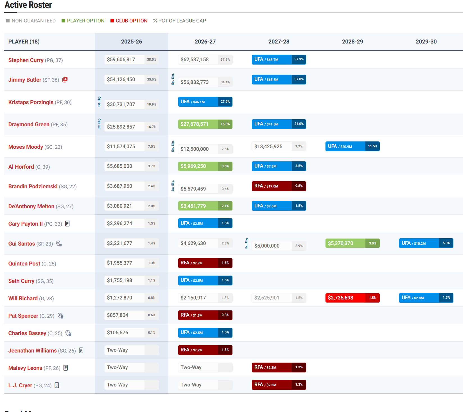Open Will Richard's player page
The image size is (468, 412).
(23, 298)
